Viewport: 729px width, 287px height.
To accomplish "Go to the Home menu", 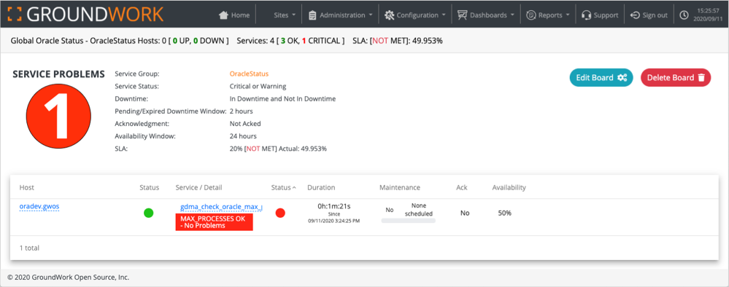I will (240, 15).
